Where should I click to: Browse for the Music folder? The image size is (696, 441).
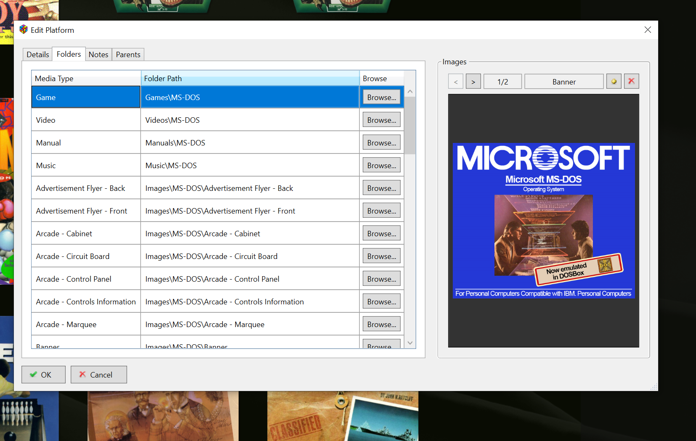381,165
